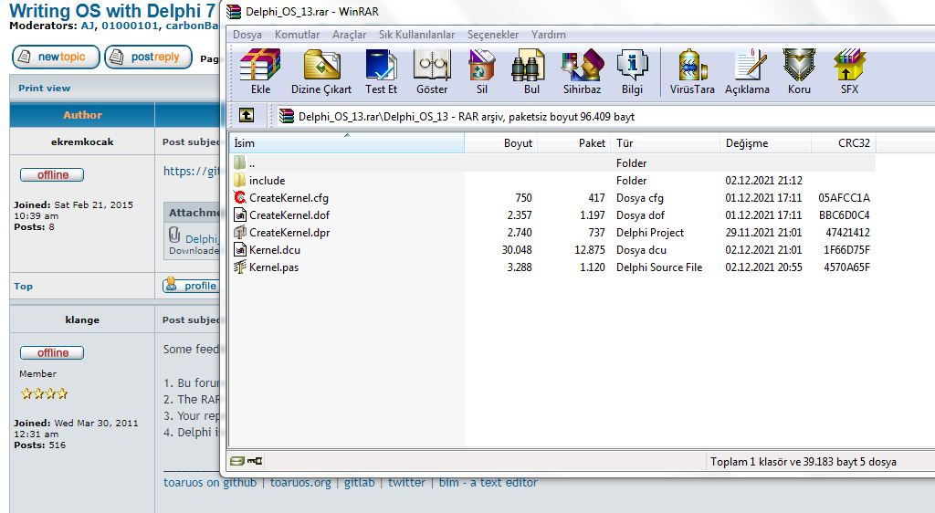Sort by Paket column header
The width and height of the screenshot is (935, 513).
(x=574, y=143)
